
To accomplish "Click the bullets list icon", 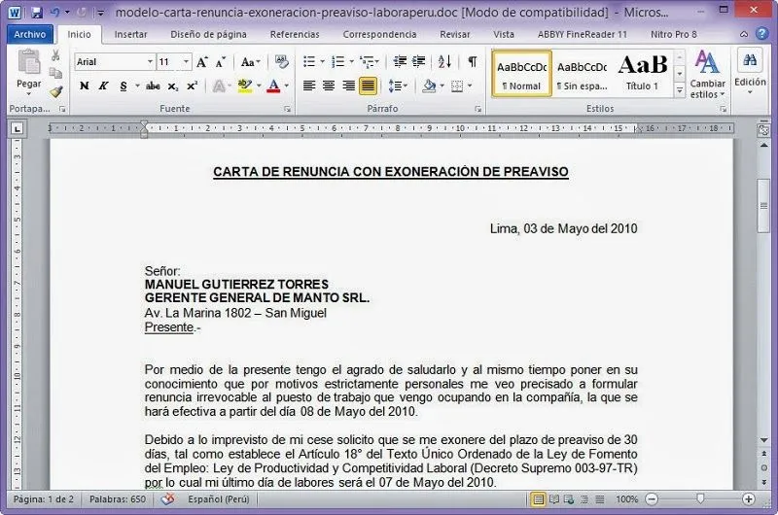I will (309, 61).
